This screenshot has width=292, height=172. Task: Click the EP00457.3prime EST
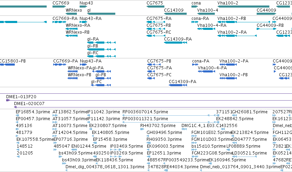click(x=17, y=122)
